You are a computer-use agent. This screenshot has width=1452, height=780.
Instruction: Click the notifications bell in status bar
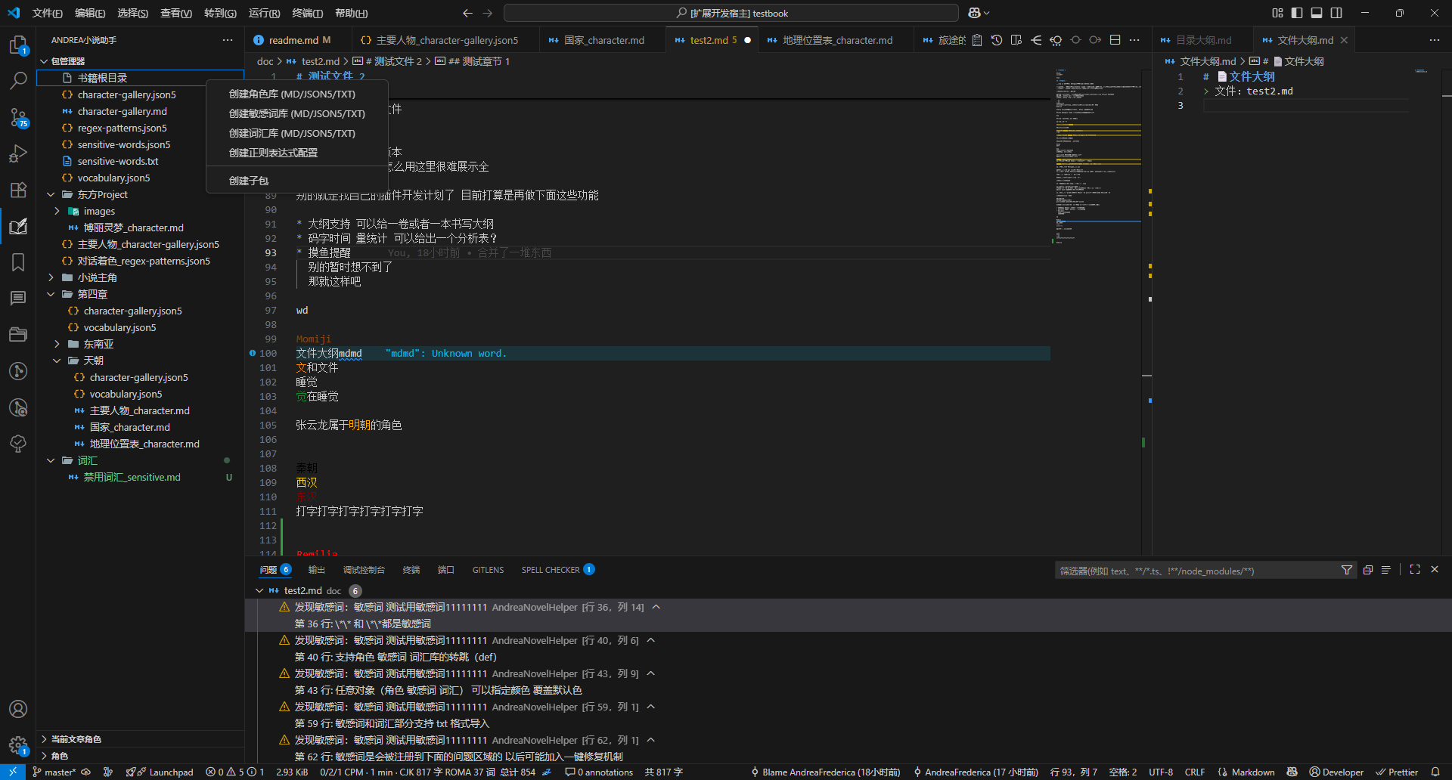(1435, 772)
